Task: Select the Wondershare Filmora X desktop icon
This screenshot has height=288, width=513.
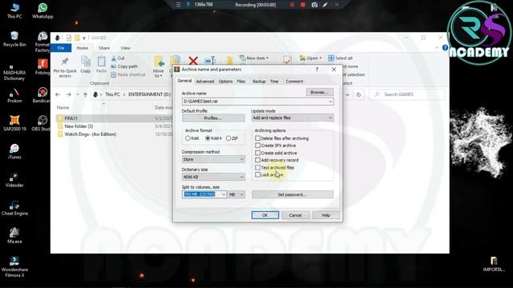Action: tap(14, 267)
